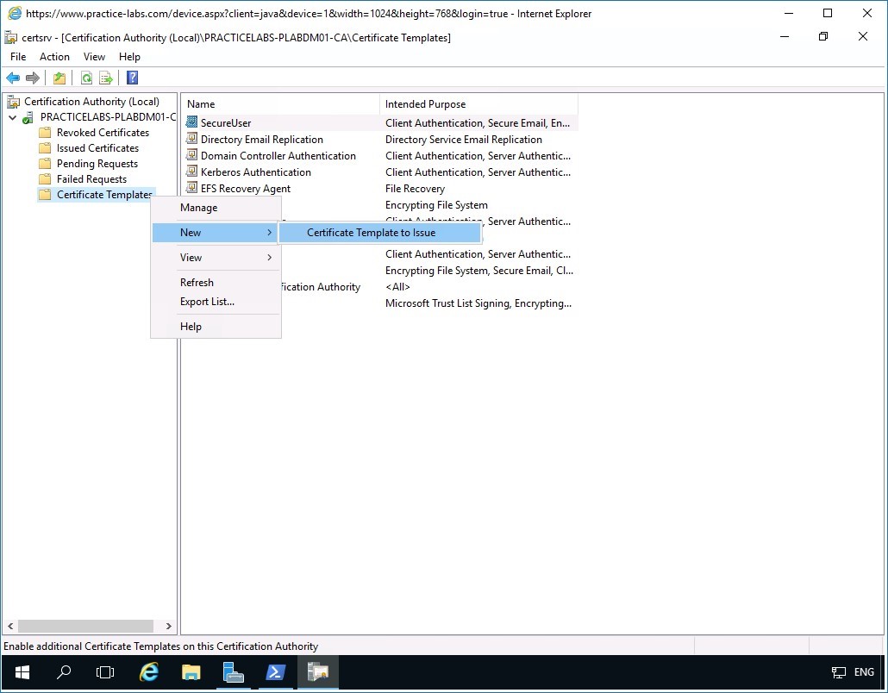Screen dimensions: 888x693
Task: Toggle the Show/Hide Console Tree toolbar icon
Action: point(59,78)
